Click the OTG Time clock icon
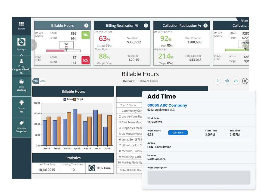Screen dimensions: 261x196 tap(92, 168)
